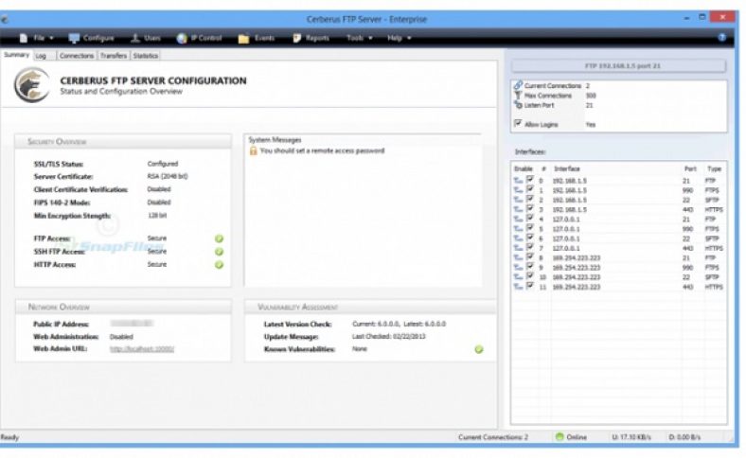Maximize the Cerberus FTP Server window

pyautogui.click(x=702, y=18)
